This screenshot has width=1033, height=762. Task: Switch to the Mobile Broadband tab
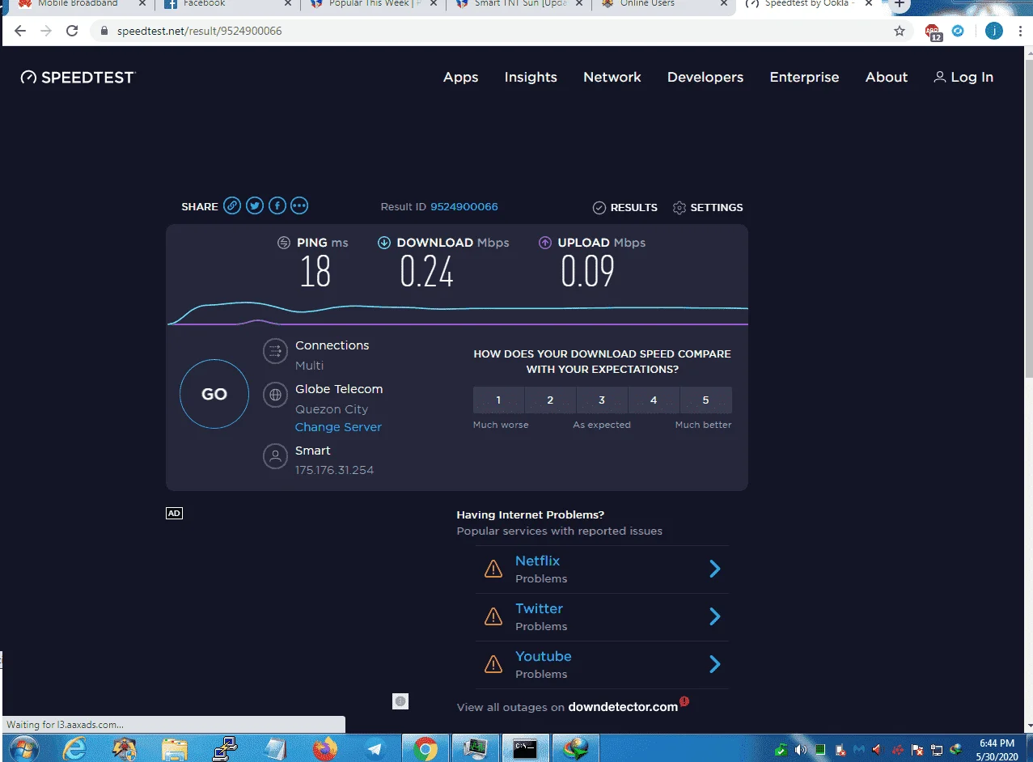point(78,5)
